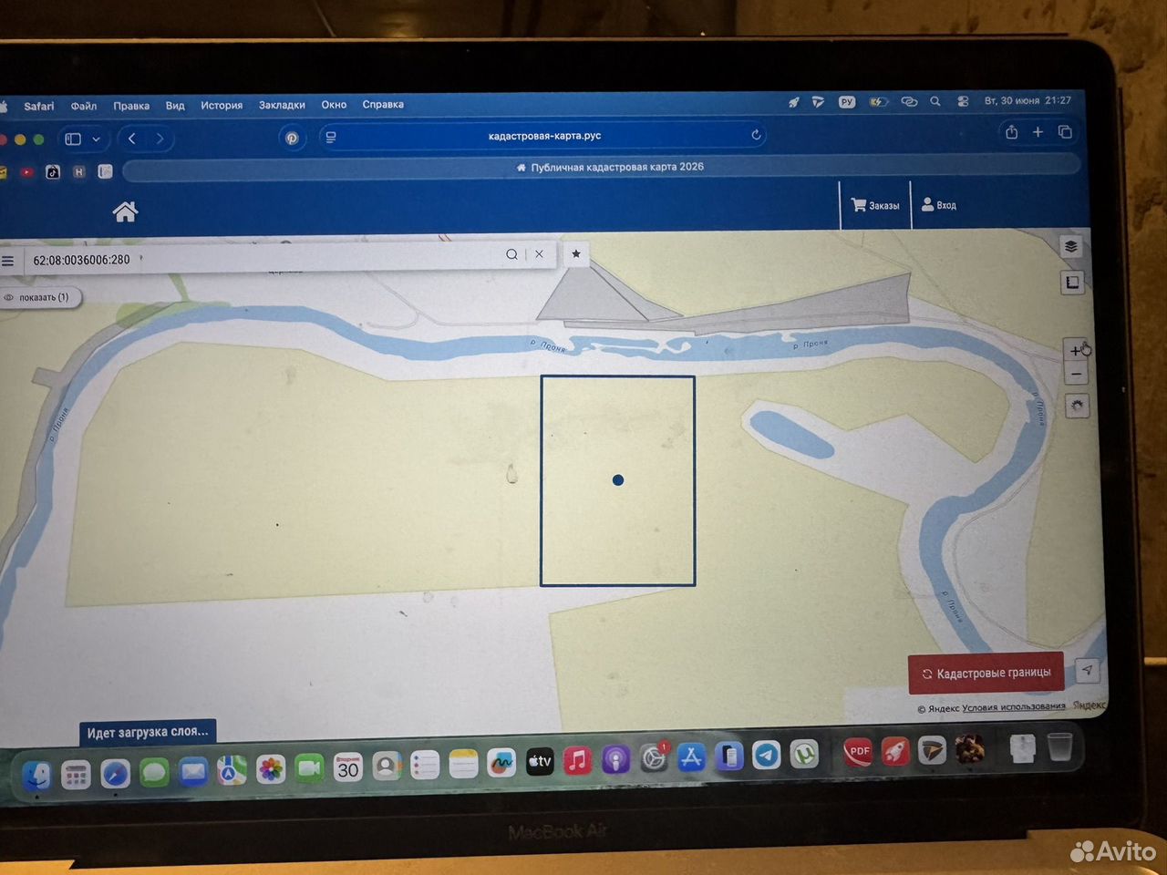Switch the РУ keyboard input source
This screenshot has height=875, width=1167.
(x=847, y=102)
